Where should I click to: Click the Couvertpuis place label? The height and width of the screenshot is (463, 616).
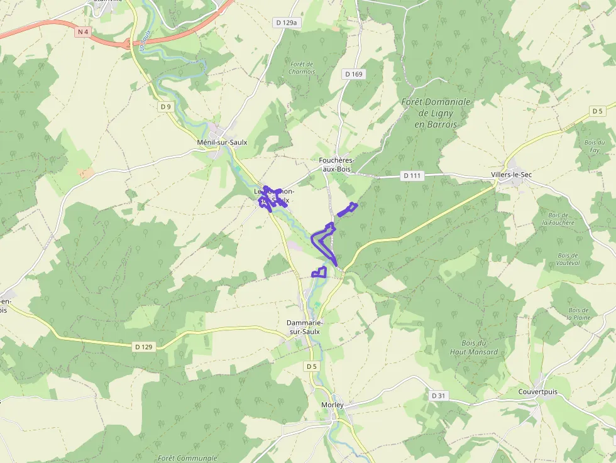pyautogui.click(x=537, y=391)
